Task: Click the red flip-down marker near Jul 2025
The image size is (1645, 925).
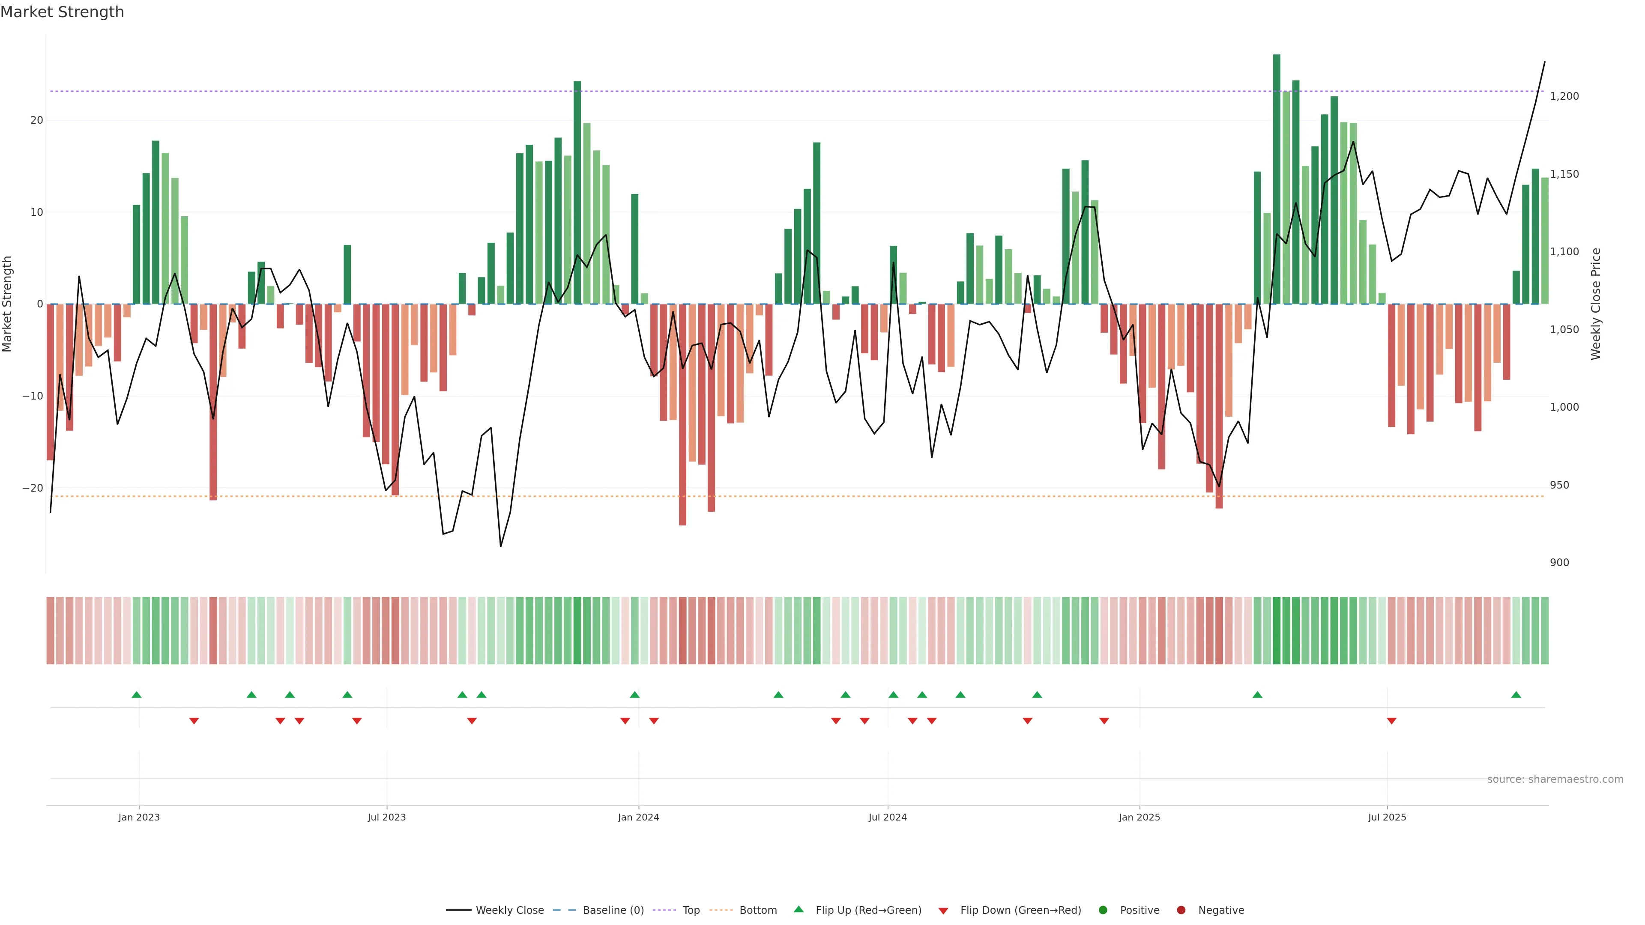Action: click(x=1391, y=721)
